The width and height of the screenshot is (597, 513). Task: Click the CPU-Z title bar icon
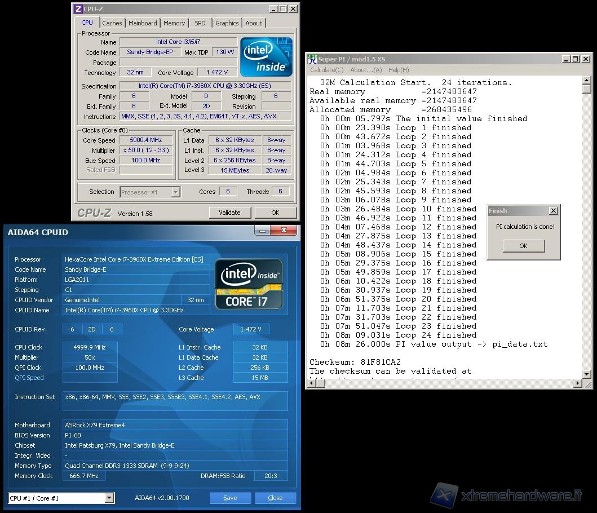[78, 9]
